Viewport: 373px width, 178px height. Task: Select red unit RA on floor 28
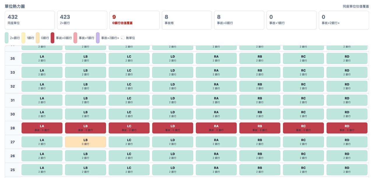(x=216, y=128)
